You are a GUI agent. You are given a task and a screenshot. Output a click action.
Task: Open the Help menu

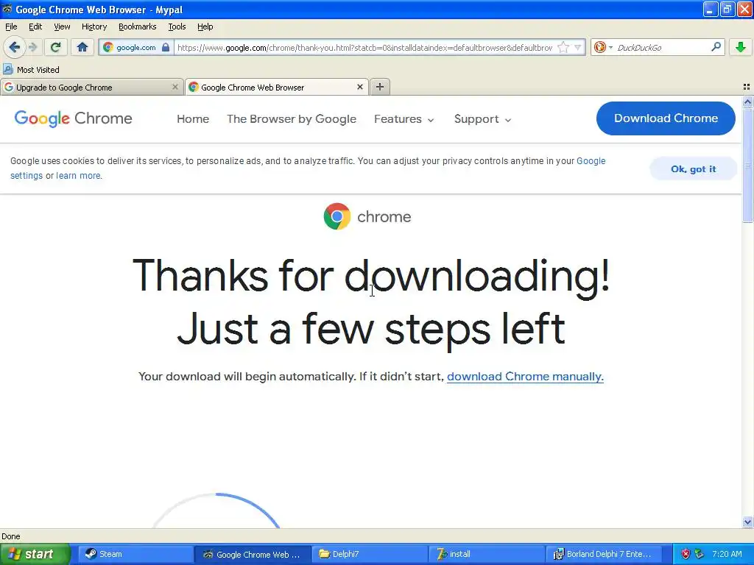click(x=205, y=26)
